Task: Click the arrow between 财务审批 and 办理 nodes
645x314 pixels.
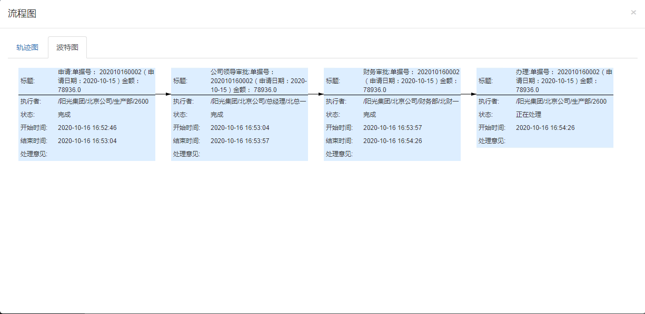Action: (469, 95)
